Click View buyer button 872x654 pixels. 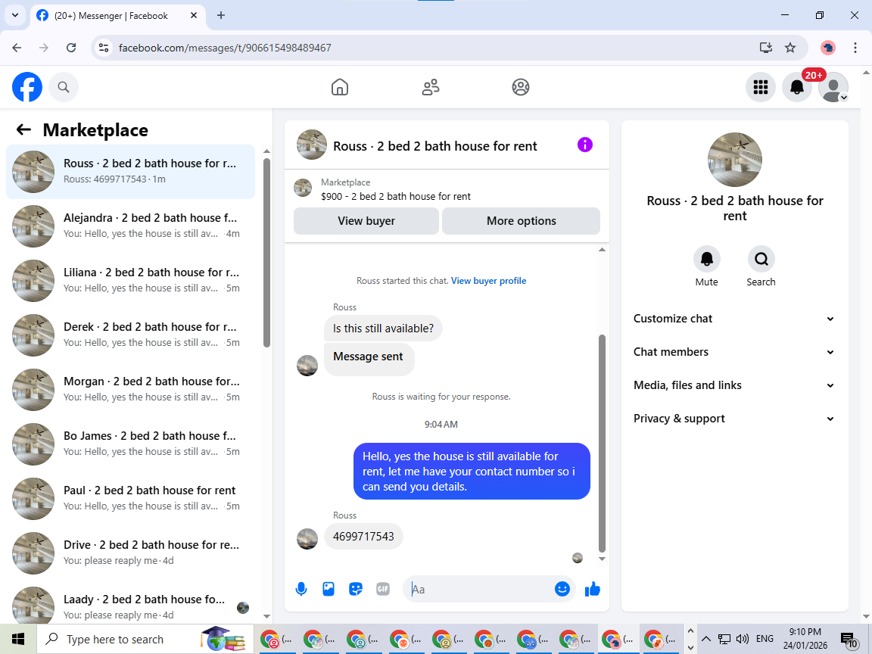(366, 221)
